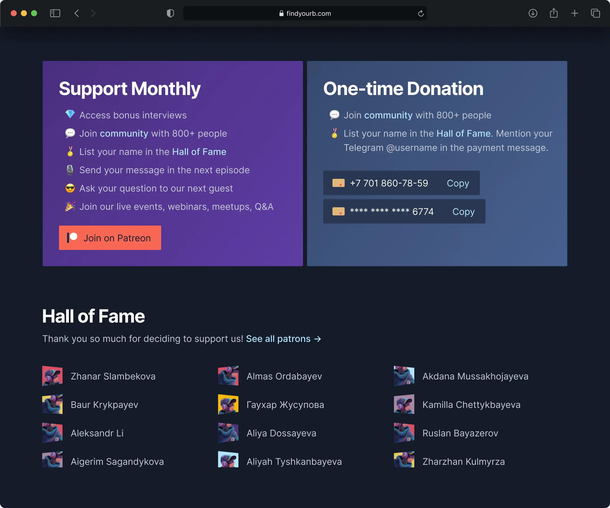The width and height of the screenshot is (610, 508).
Task: Go back using the back arrow
Action: click(x=77, y=13)
